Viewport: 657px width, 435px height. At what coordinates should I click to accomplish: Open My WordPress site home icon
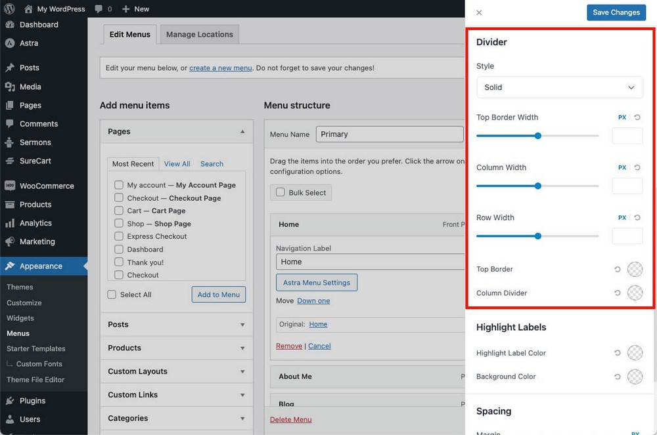(x=28, y=9)
